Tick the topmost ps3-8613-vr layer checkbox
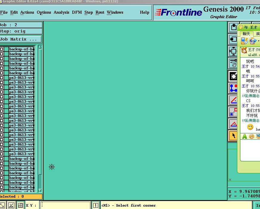 point(2,78)
